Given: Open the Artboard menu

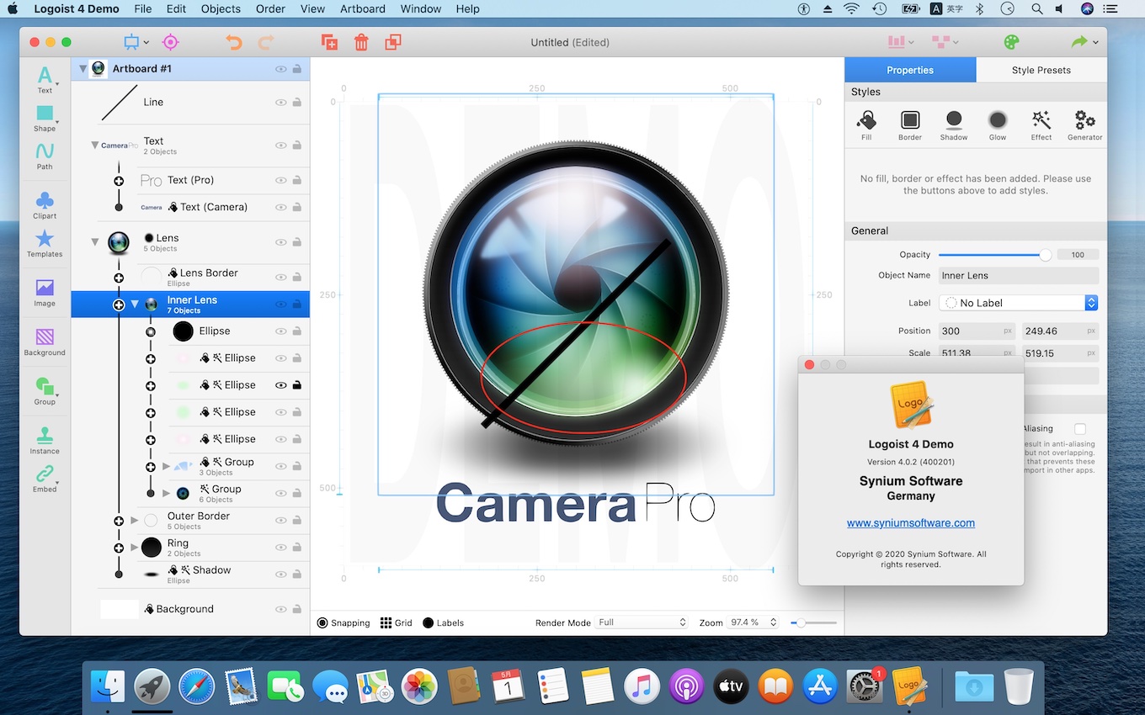Looking at the screenshot, I should click(362, 9).
